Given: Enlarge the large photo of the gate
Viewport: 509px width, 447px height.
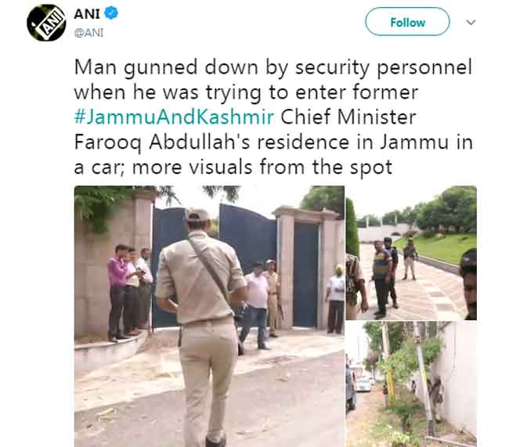Looking at the screenshot, I should click(209, 316).
